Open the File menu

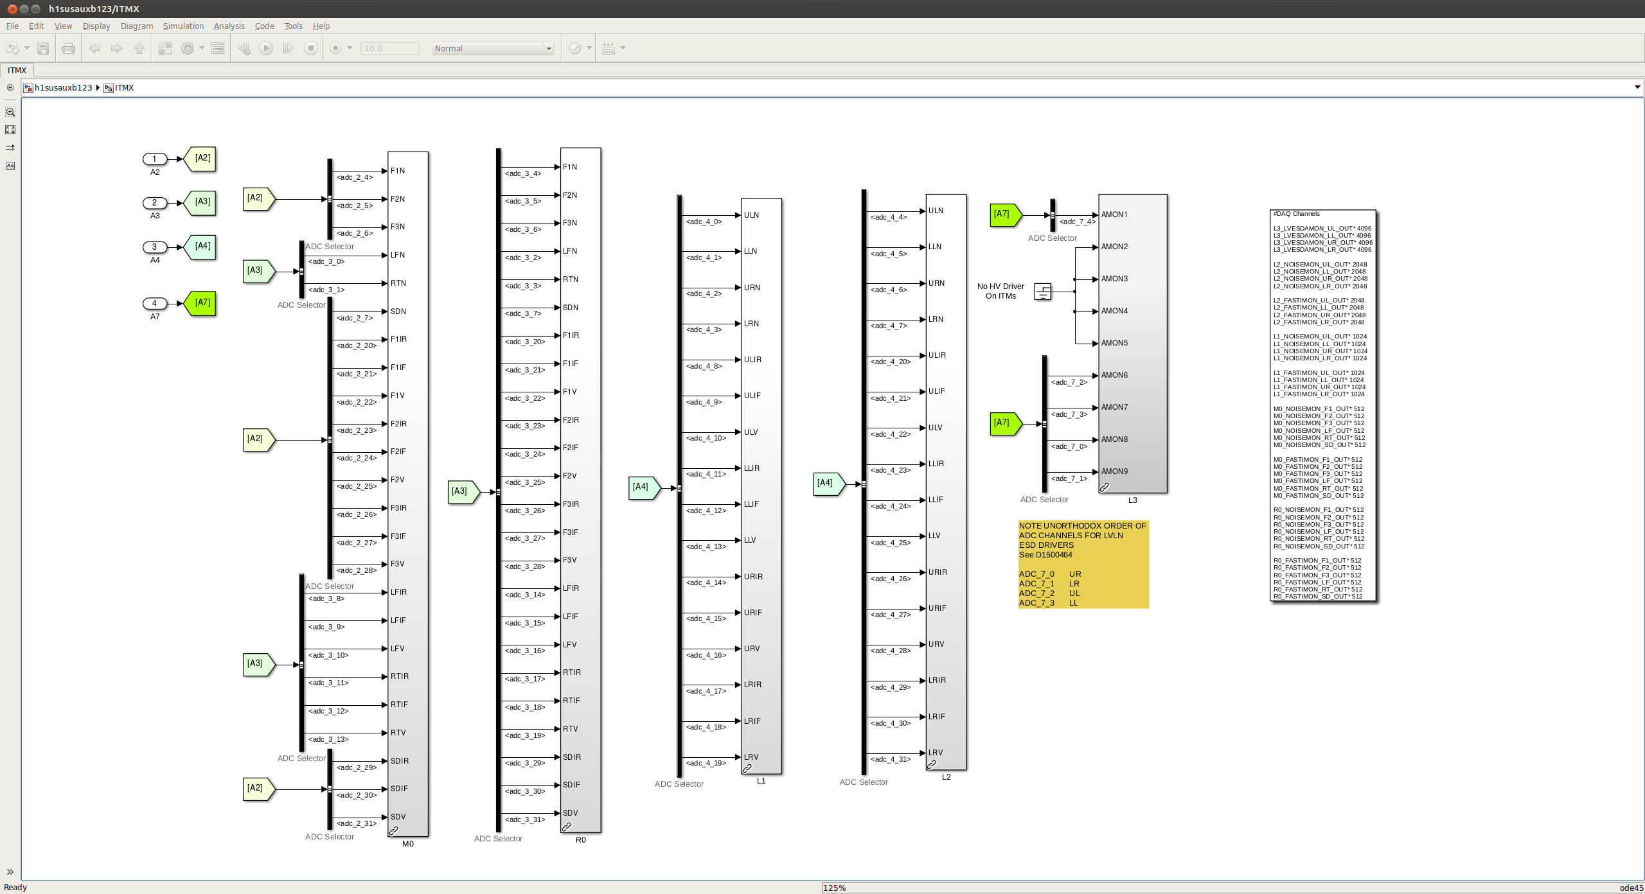click(12, 26)
